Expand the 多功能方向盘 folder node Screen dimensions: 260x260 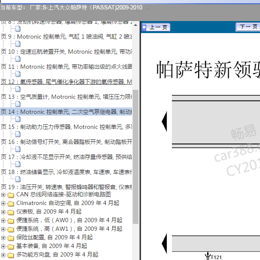pos(3,255)
